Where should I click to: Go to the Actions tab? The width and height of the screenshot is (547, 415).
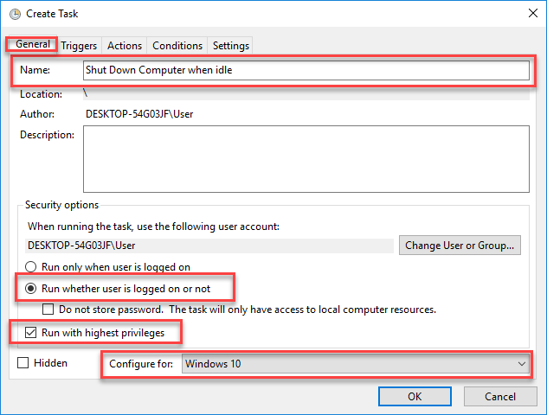click(x=125, y=46)
